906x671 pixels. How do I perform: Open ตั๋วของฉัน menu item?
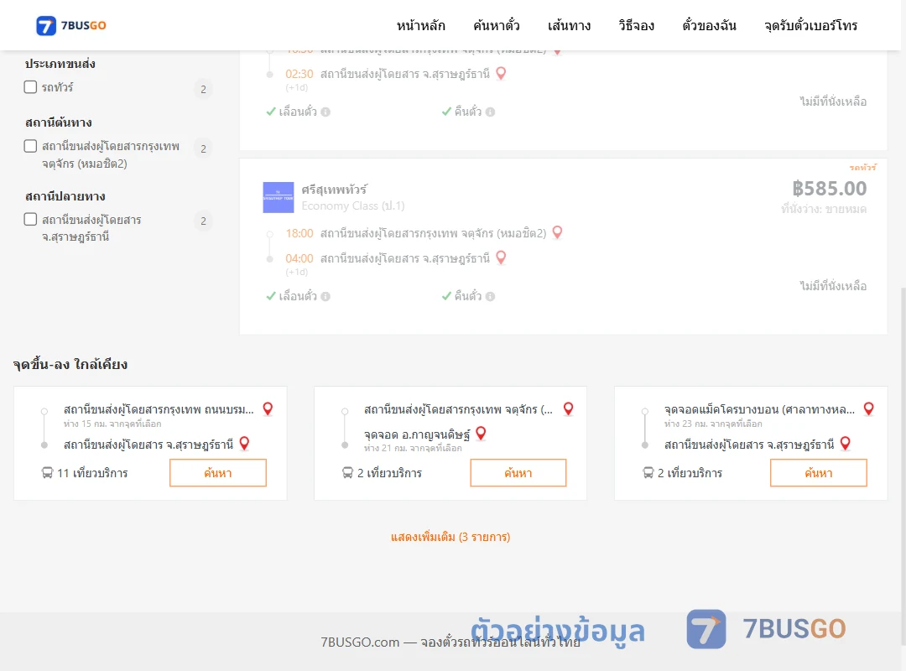coord(709,25)
